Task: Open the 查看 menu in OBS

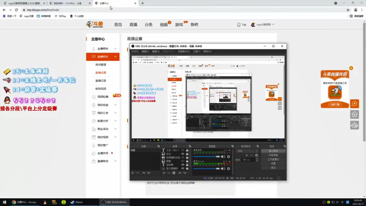Action: (x=156, y=51)
